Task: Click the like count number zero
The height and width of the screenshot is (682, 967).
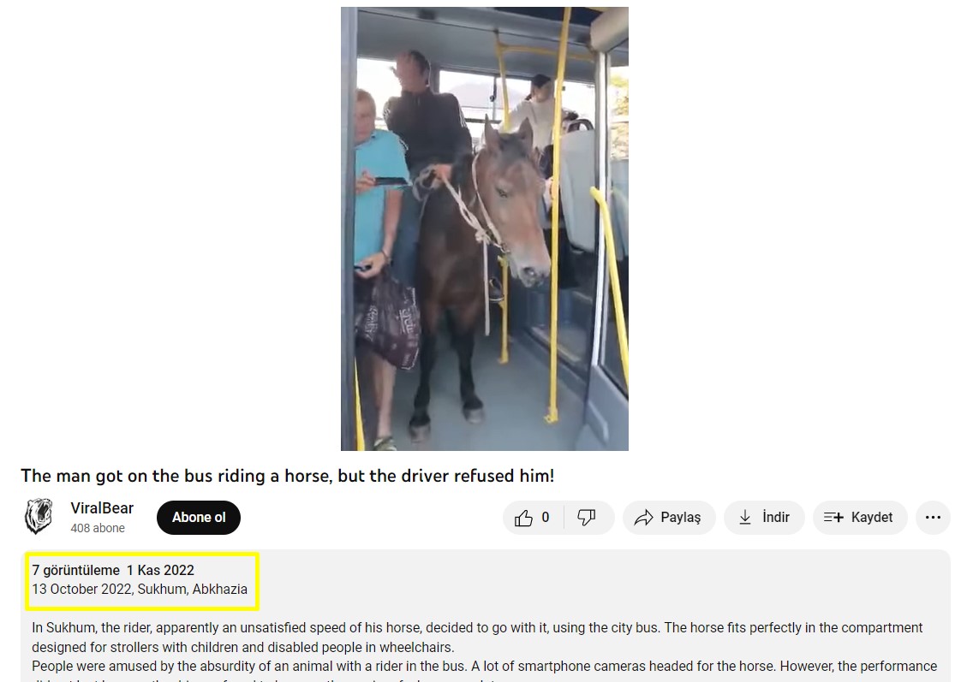Action: click(546, 518)
